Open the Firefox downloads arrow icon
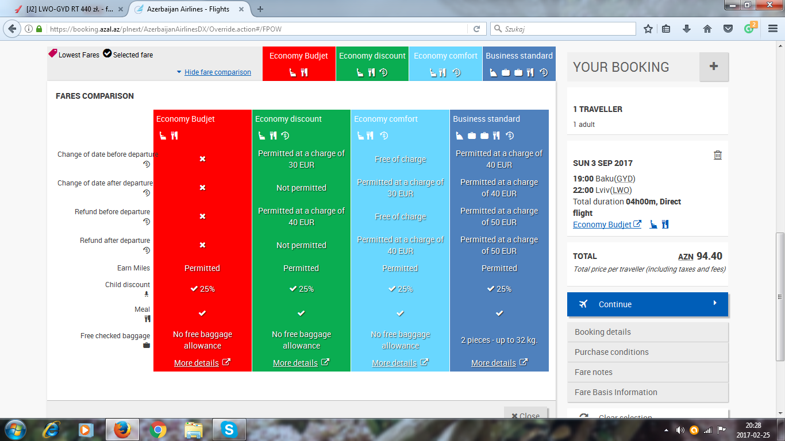Image resolution: width=785 pixels, height=441 pixels. pyautogui.click(x=686, y=29)
